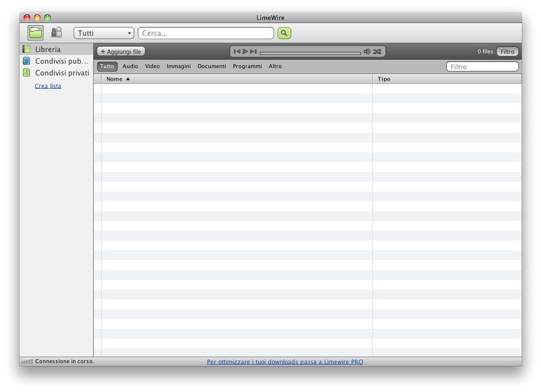The image size is (541, 392).
Task: Mute the player volume speaker
Action: coord(367,52)
